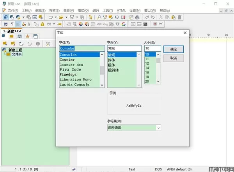Collapse the 新建工程 project tree node
This screenshot has height=172, width=234.
pyautogui.click(x=4, y=50)
